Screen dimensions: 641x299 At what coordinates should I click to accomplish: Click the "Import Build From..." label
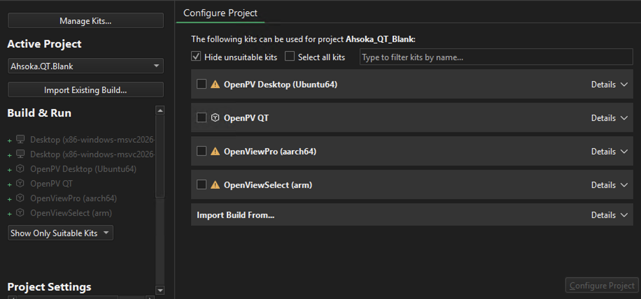(x=235, y=215)
